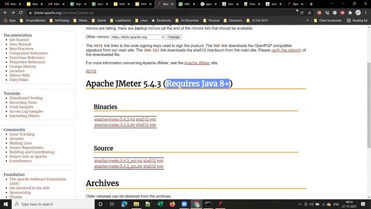Open Cortana circle on the taskbar
This screenshot has height=209, width=371.
coord(100,204)
